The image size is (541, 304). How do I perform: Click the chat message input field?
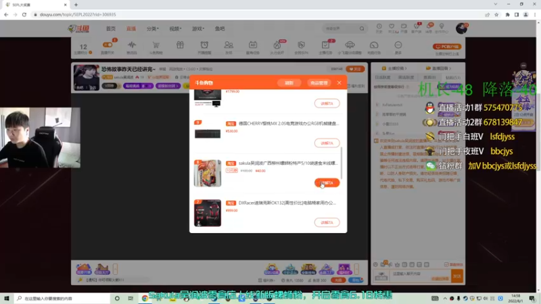point(420,276)
